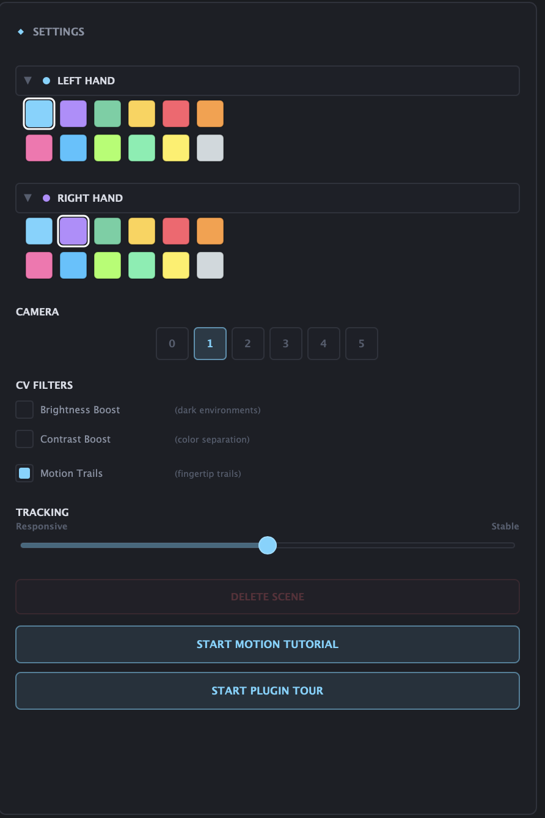Screen dimensions: 545x818
Task: Select the sky blue swatch under Right Hand
Action: pyautogui.click(x=39, y=231)
